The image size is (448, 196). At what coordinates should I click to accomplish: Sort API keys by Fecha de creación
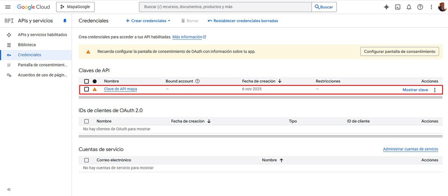262,81
